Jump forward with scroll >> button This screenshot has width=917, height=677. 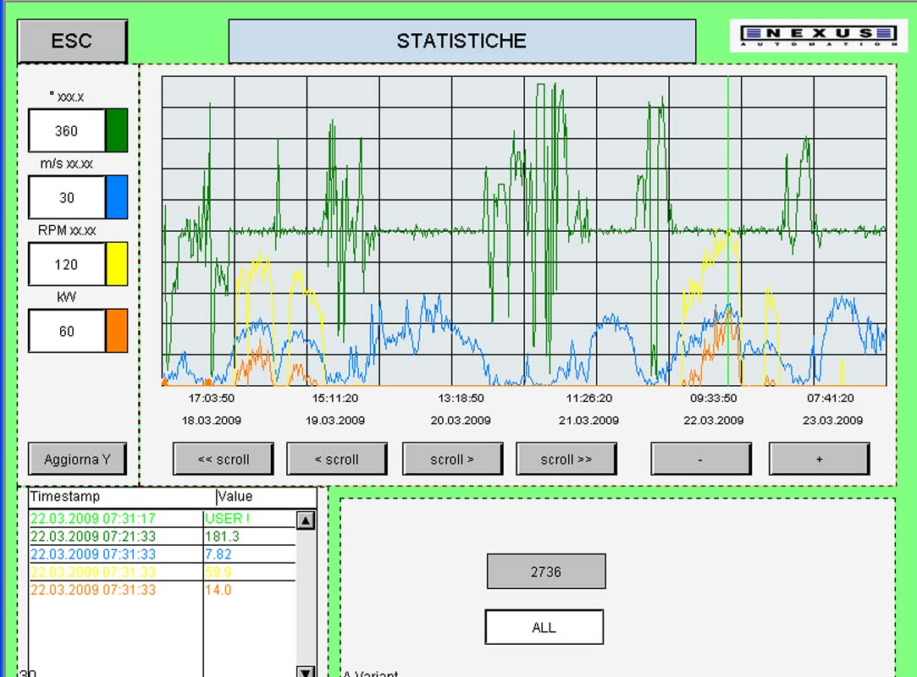pos(566,460)
